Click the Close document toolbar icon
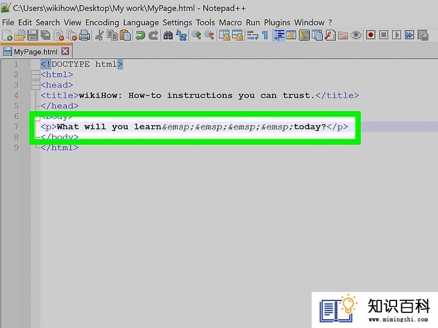Screen dimensions: 438x328 click(x=59, y=35)
